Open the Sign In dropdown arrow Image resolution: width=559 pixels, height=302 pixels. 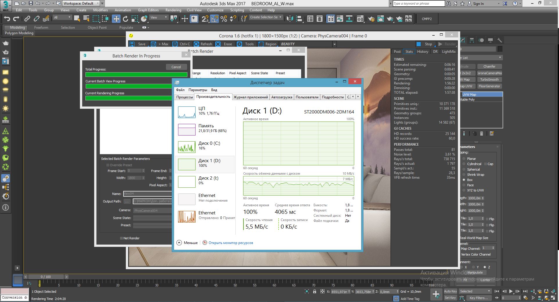(499, 4)
